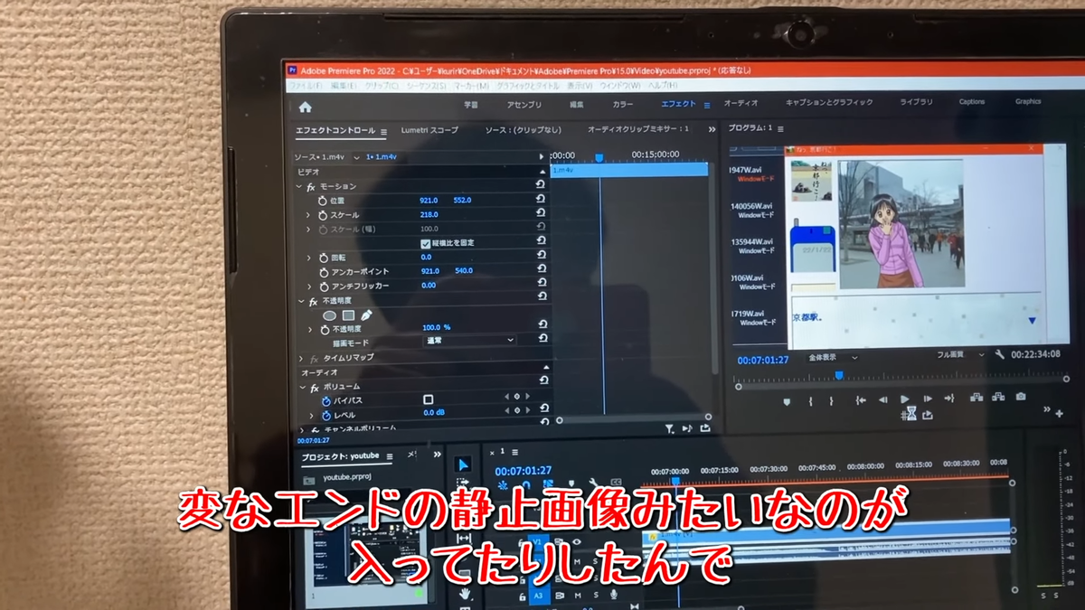Toggle the レベル keyframe stopwatch
1085x610 pixels.
coord(327,415)
